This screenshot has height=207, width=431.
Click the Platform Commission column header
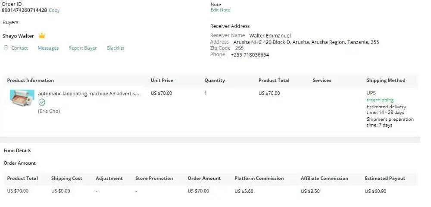[259, 179]
